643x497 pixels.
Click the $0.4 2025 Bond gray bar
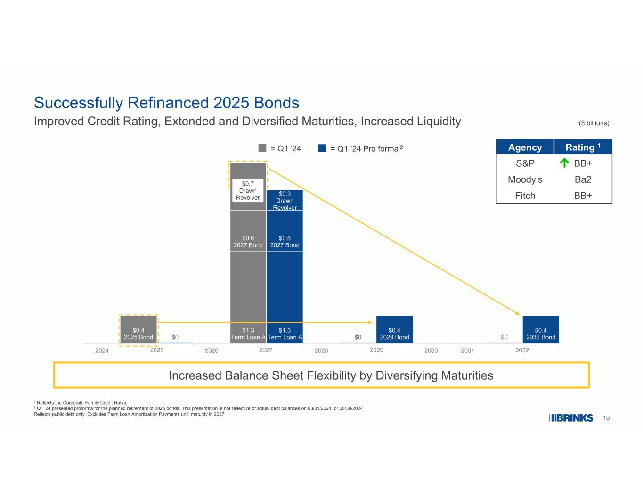[x=138, y=330]
